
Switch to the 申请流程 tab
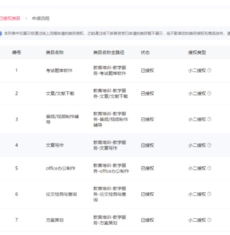(x=40, y=18)
